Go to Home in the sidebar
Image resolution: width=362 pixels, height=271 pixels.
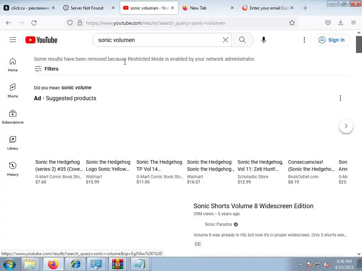13,65
